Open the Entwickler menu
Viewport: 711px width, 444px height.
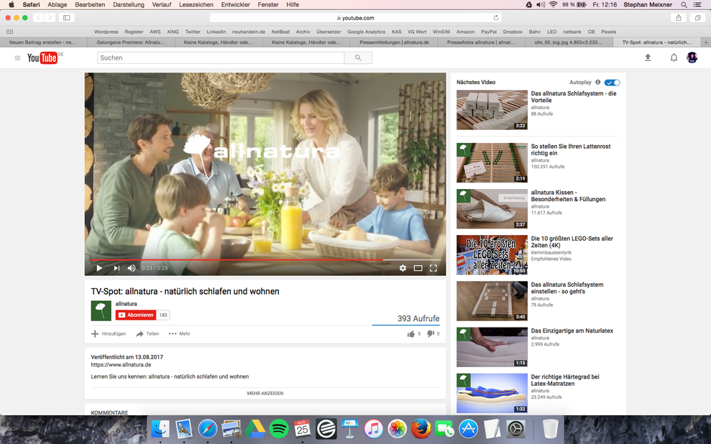coord(235,4)
